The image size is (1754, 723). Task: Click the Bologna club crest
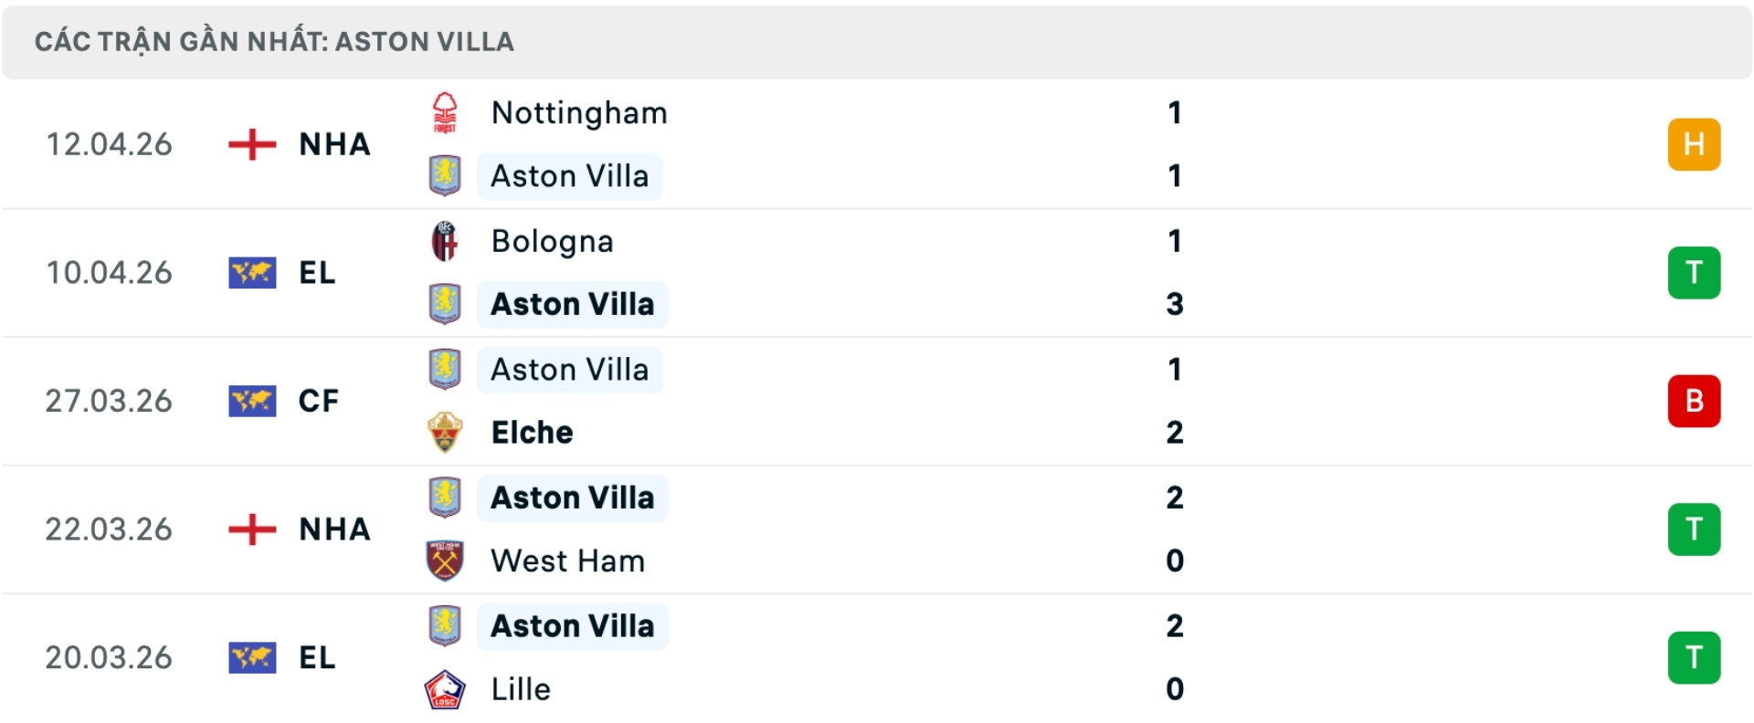(445, 242)
